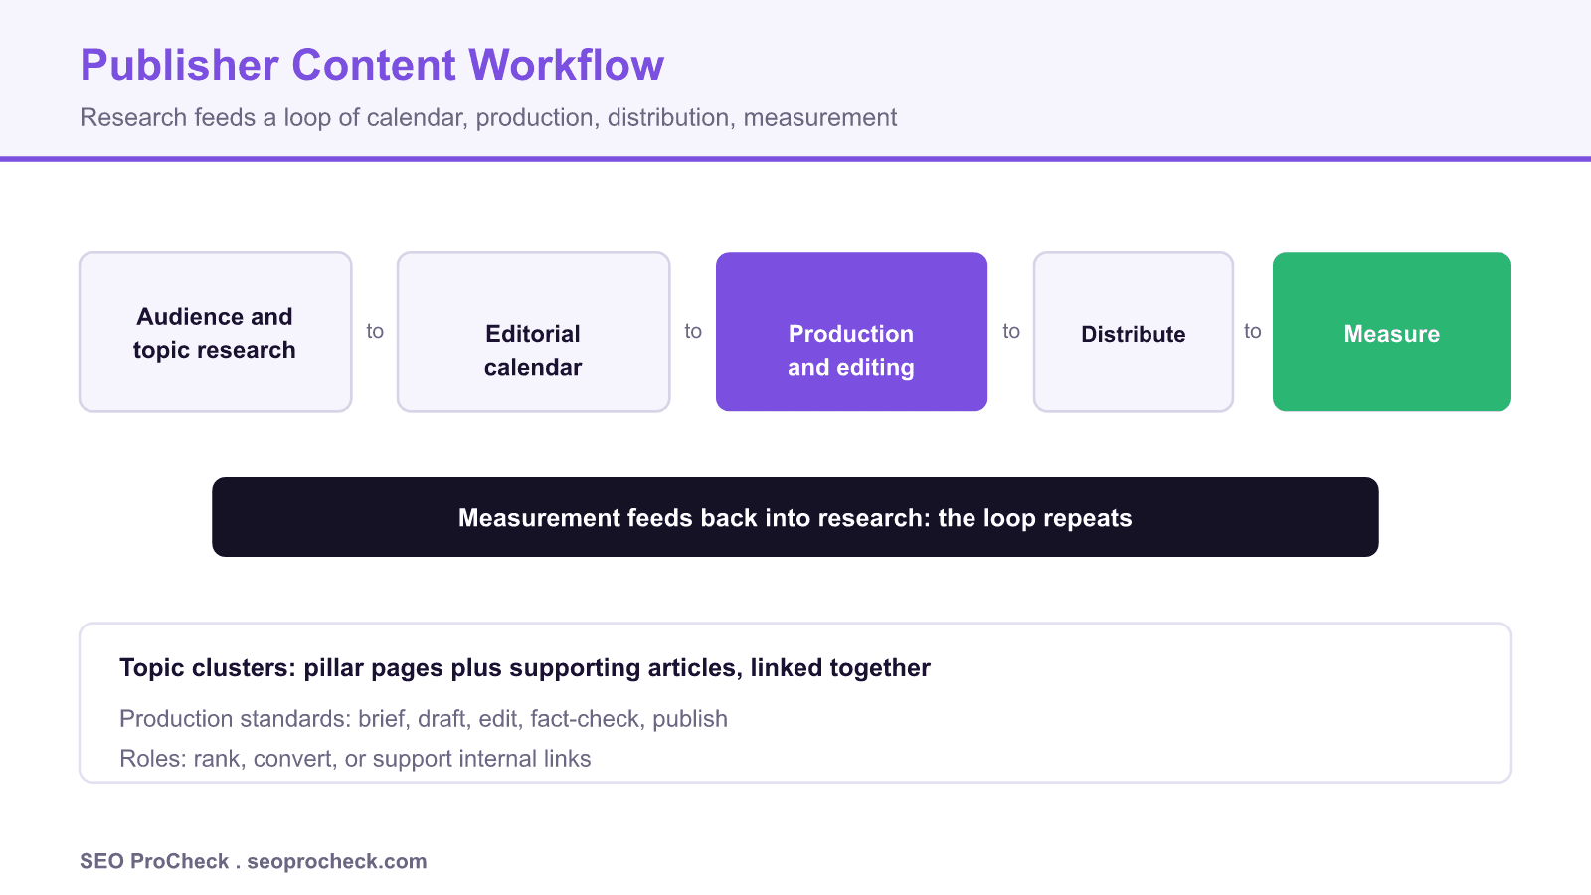Click the SEO ProCheck seoprocheck.com footer

tap(254, 861)
